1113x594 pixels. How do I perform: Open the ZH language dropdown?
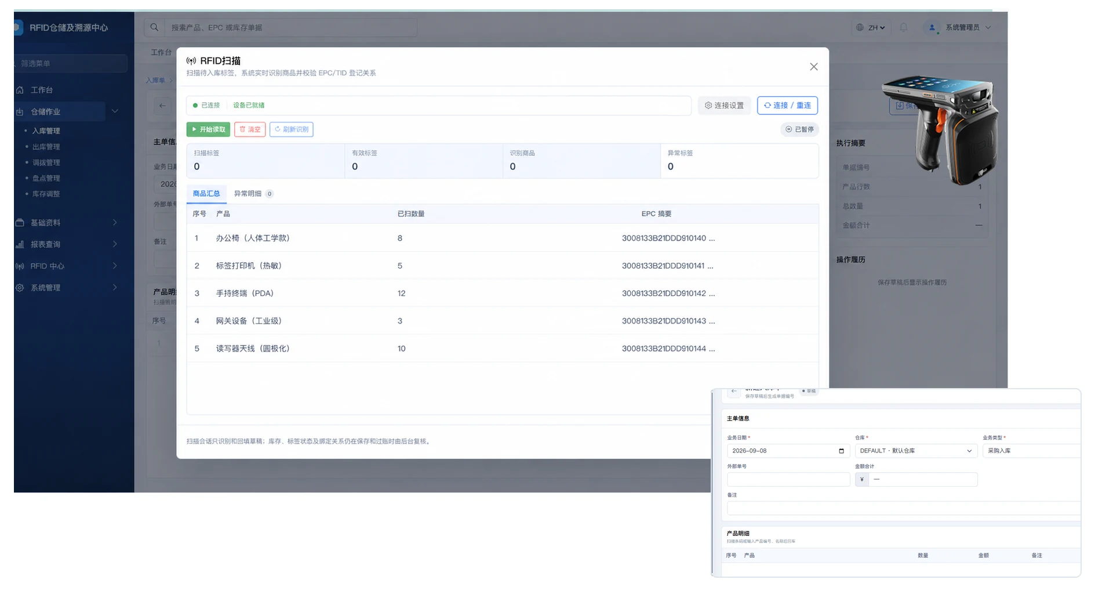coord(871,27)
